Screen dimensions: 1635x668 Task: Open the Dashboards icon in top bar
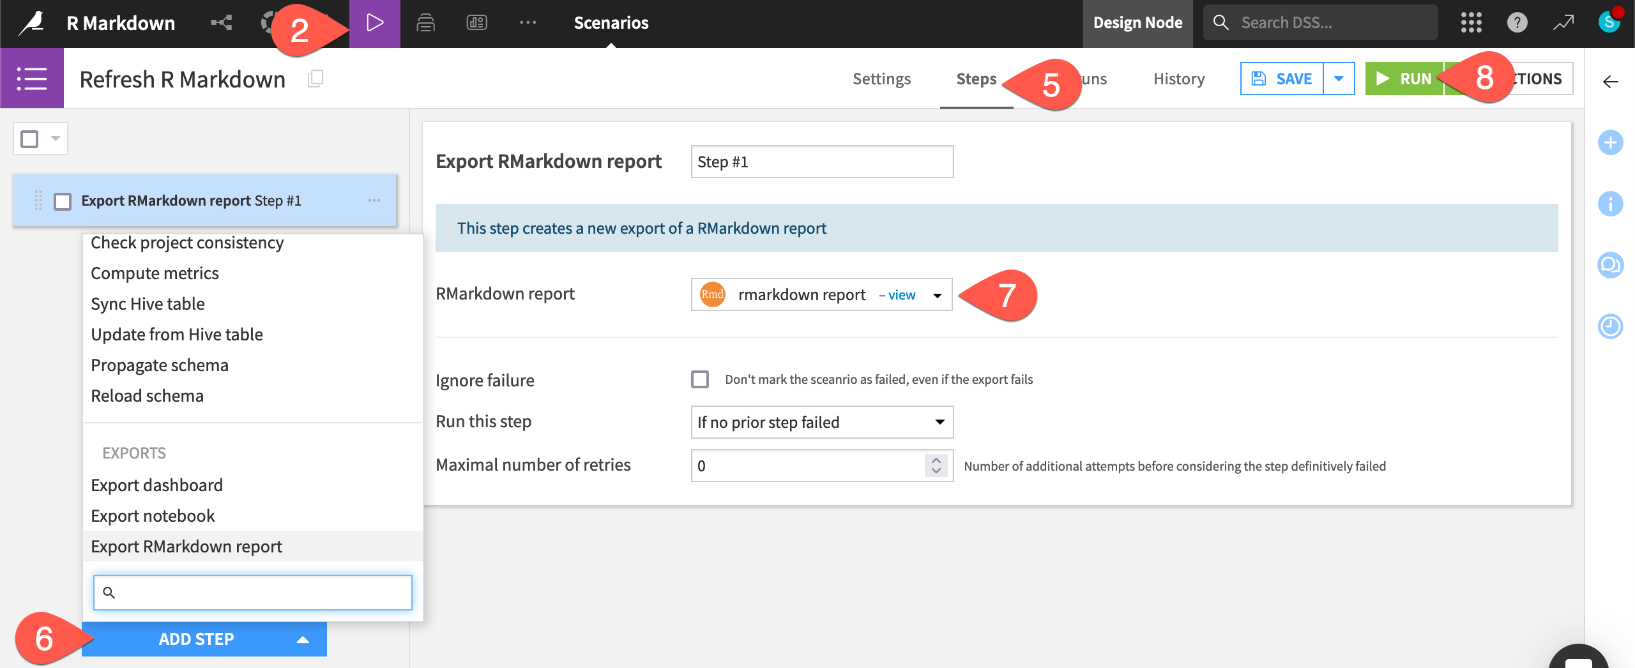tap(476, 23)
